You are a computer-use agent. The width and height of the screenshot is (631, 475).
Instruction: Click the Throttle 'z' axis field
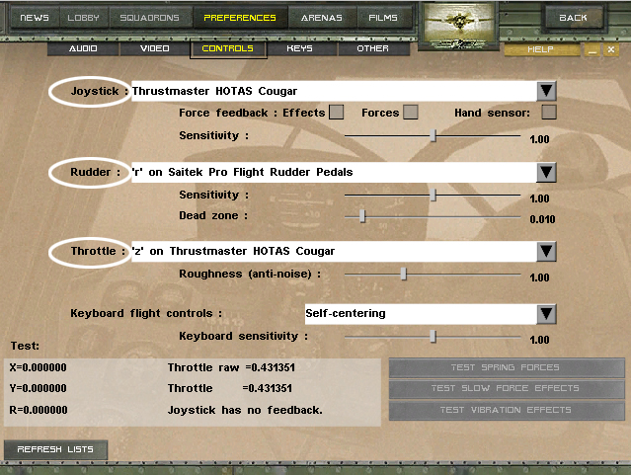[x=334, y=251]
